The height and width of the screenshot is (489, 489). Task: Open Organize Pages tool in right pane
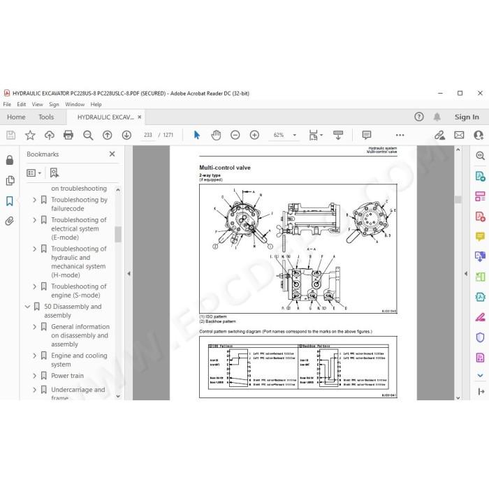(x=481, y=196)
